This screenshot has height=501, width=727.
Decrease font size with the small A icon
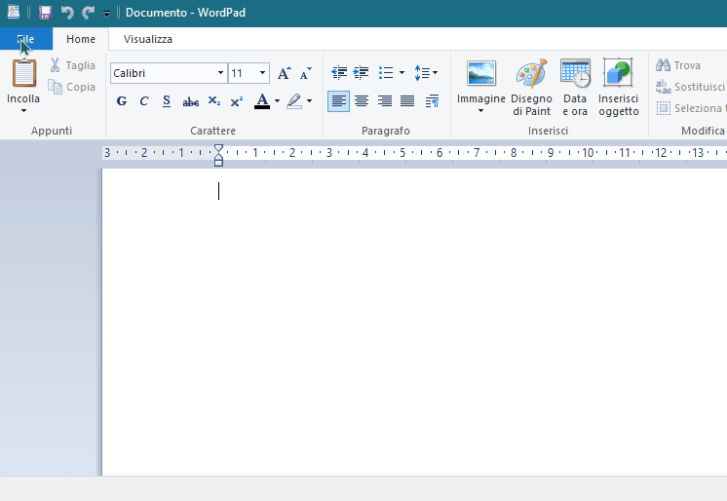306,73
